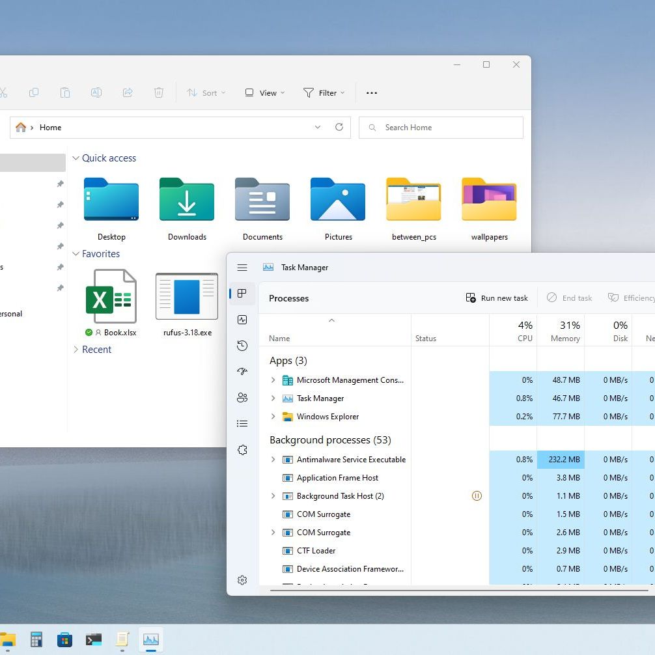Open the Pictures folder in Quick access
Screen dimensions: 655x655
[x=338, y=209]
